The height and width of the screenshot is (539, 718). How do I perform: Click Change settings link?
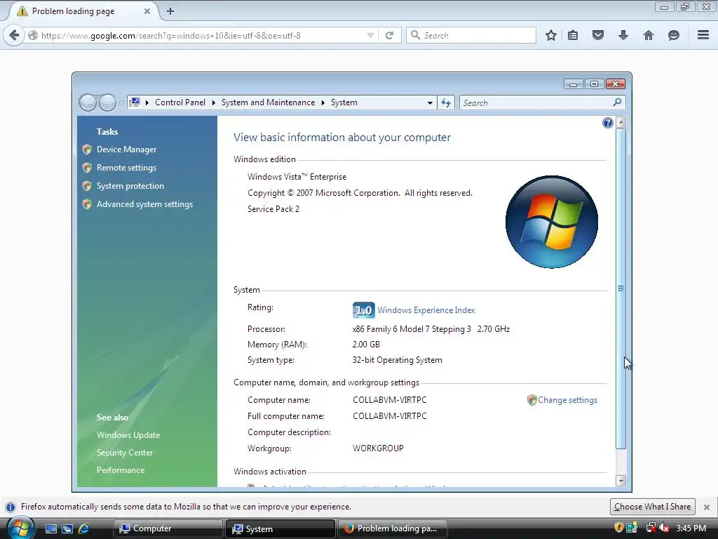pos(567,400)
